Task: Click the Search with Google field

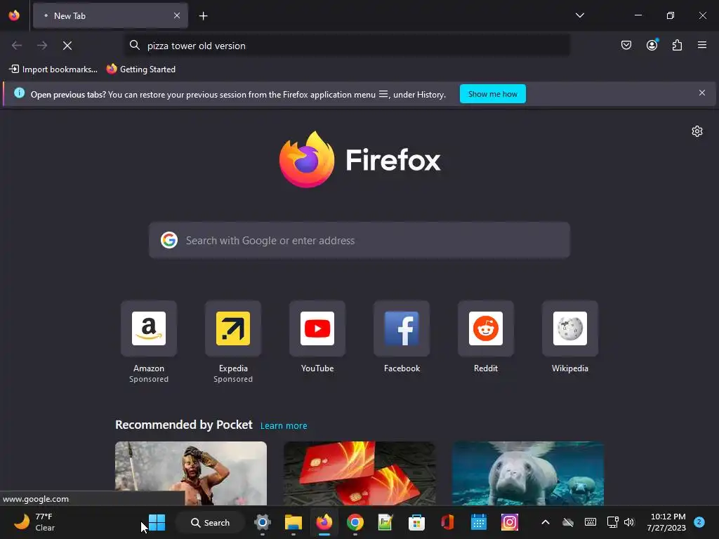Action: coord(359,241)
